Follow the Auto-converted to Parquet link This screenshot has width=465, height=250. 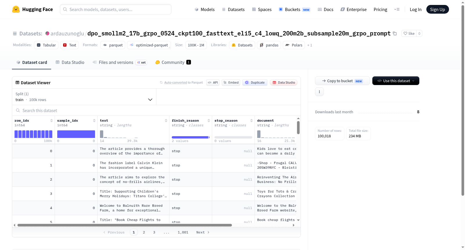tap(176, 82)
